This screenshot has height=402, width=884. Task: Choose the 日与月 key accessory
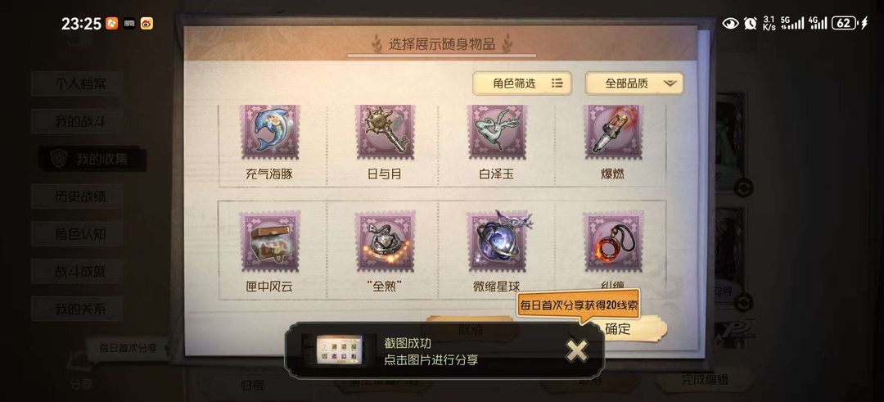point(385,132)
